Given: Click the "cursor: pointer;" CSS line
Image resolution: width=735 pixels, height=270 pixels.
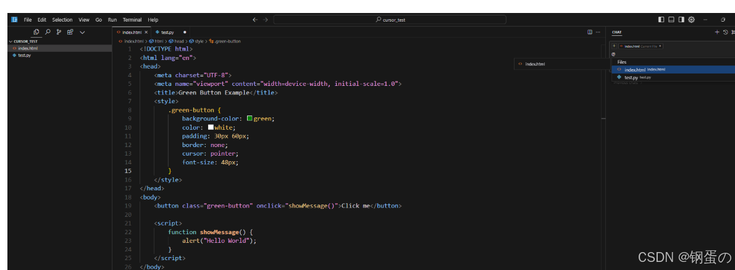Looking at the screenshot, I should point(211,153).
